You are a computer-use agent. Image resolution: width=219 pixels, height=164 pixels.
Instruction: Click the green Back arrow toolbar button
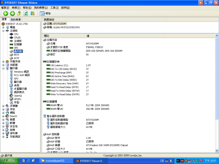(6, 14)
